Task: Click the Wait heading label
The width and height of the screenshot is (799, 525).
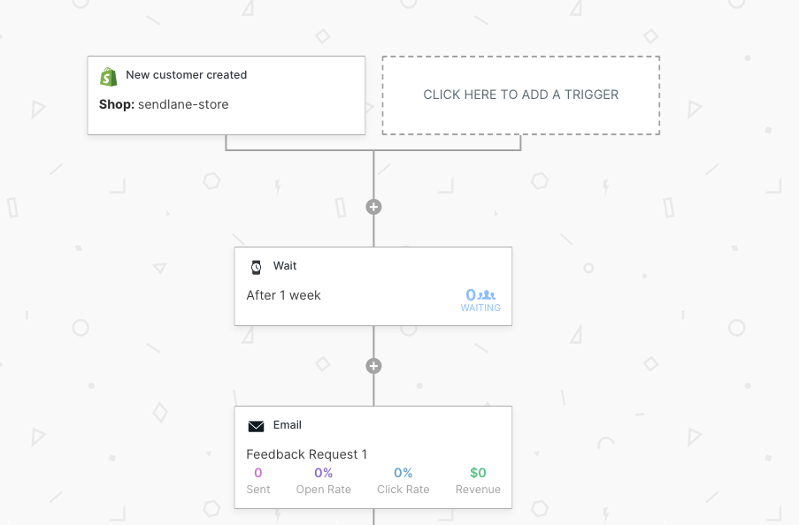Action: point(285,266)
